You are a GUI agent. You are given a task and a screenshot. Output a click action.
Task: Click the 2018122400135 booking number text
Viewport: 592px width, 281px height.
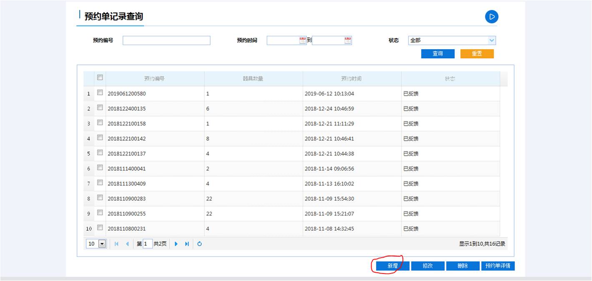tap(127, 109)
